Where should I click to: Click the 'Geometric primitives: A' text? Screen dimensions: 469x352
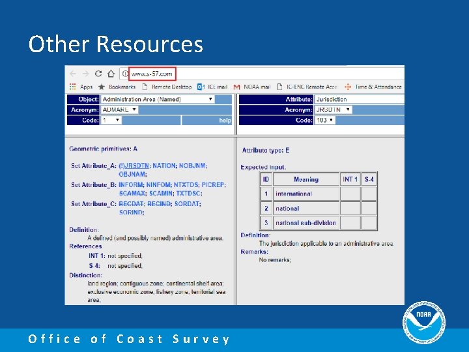pyautogui.click(x=103, y=149)
